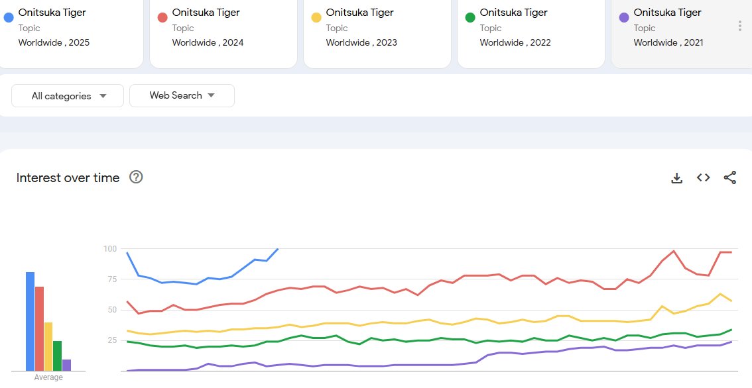752x388 pixels.
Task: Click the blue average bar
Action: 31,321
